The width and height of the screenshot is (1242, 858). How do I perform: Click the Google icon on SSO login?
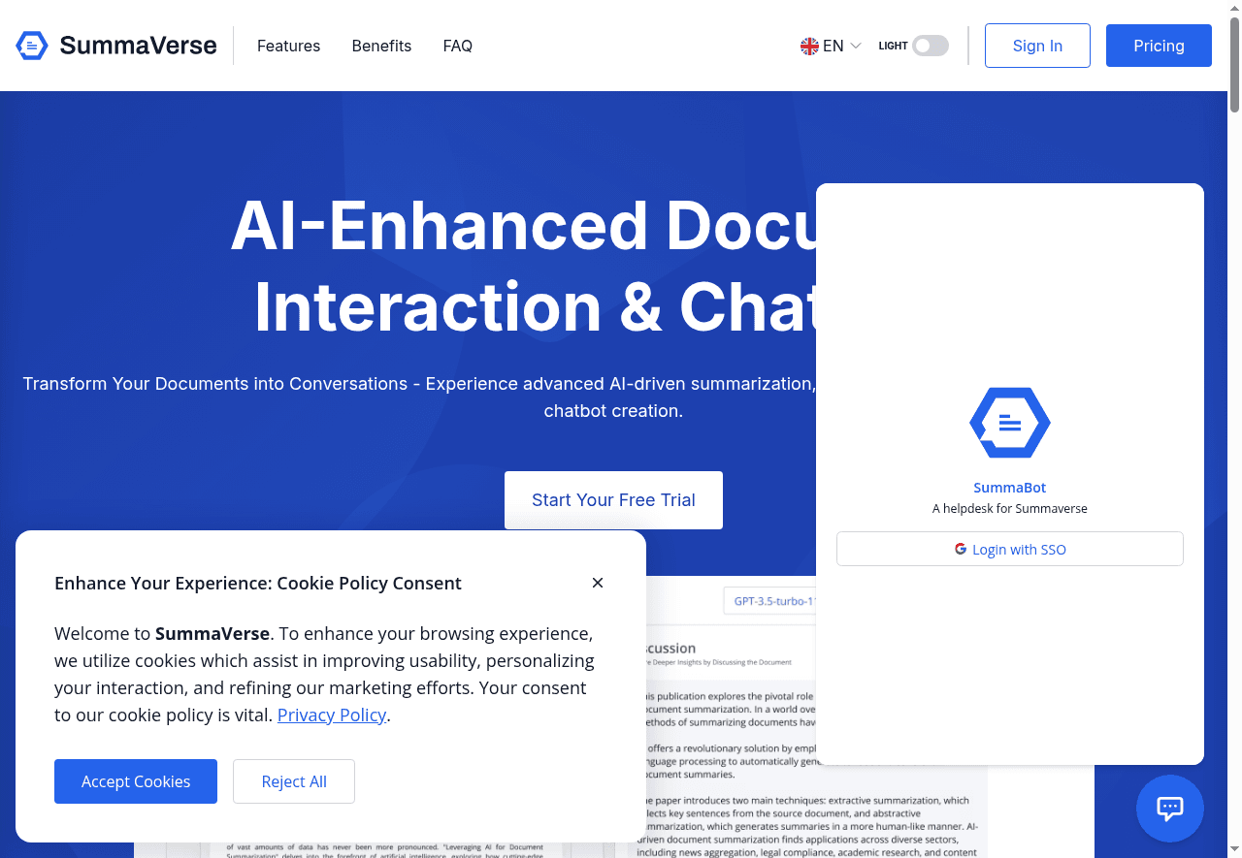961,550
